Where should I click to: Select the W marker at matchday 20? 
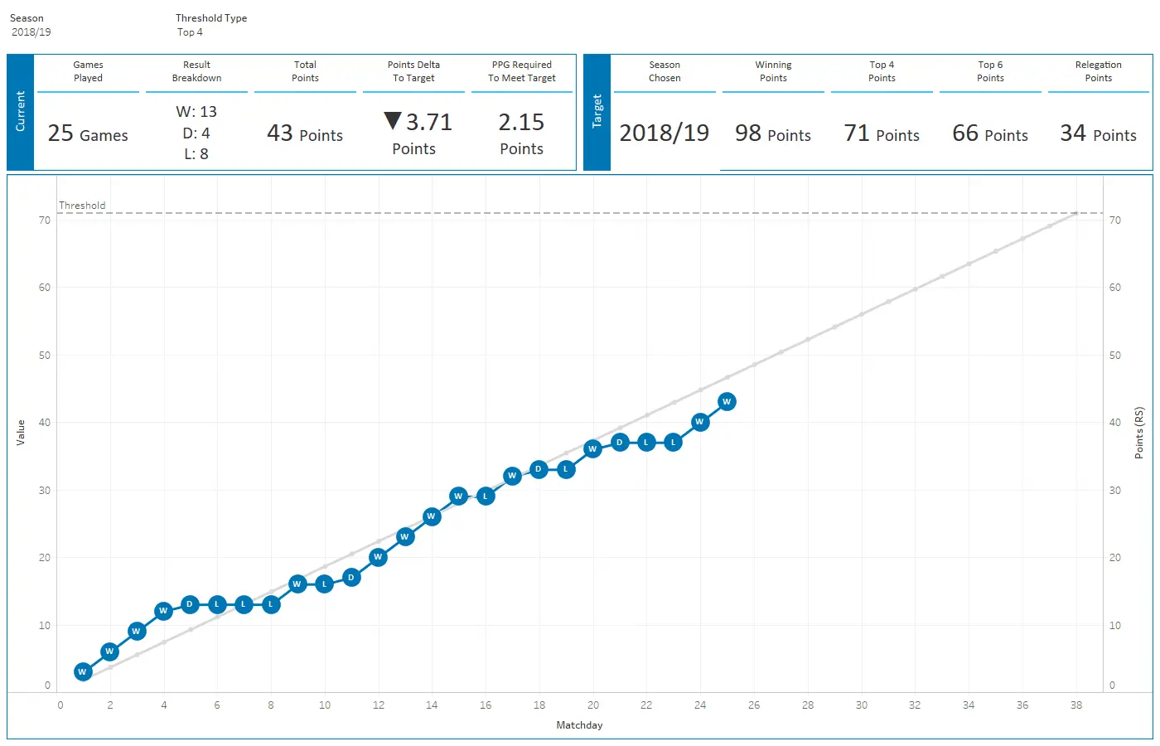click(592, 448)
